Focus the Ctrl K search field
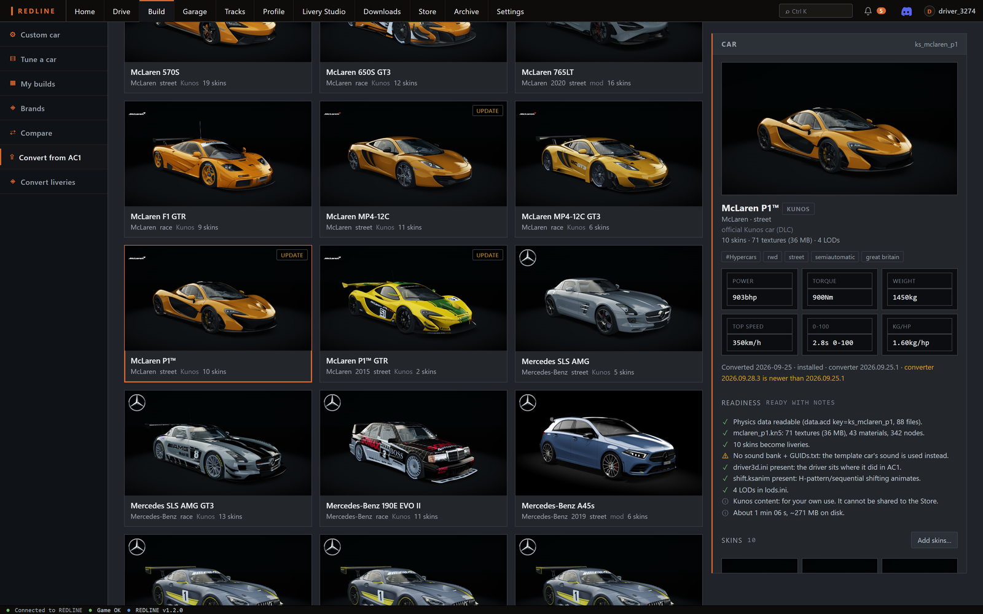The height and width of the screenshot is (614, 983). (x=816, y=11)
